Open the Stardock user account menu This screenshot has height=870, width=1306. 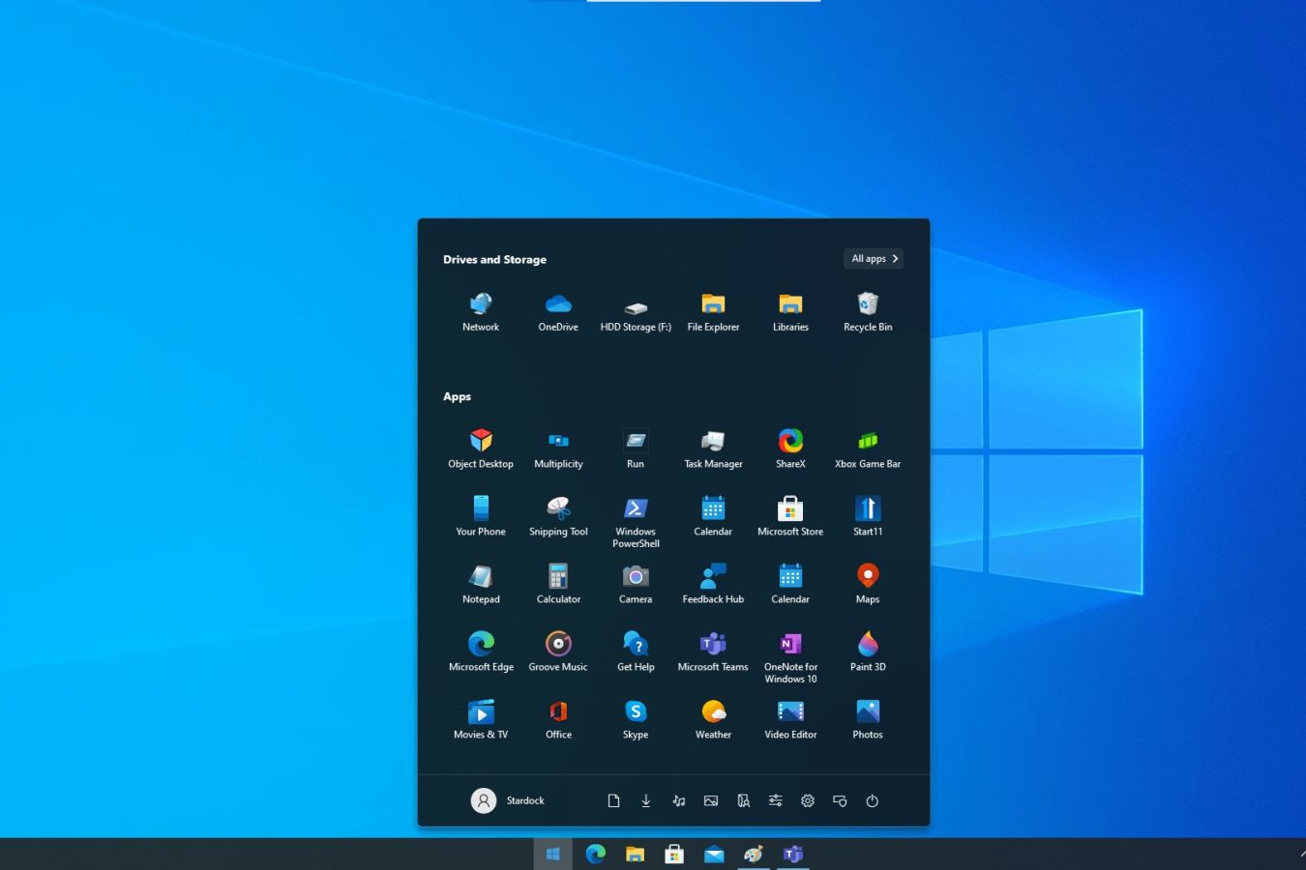coord(508,800)
